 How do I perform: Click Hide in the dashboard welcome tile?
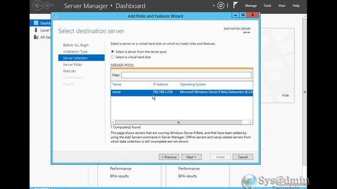click(285, 96)
